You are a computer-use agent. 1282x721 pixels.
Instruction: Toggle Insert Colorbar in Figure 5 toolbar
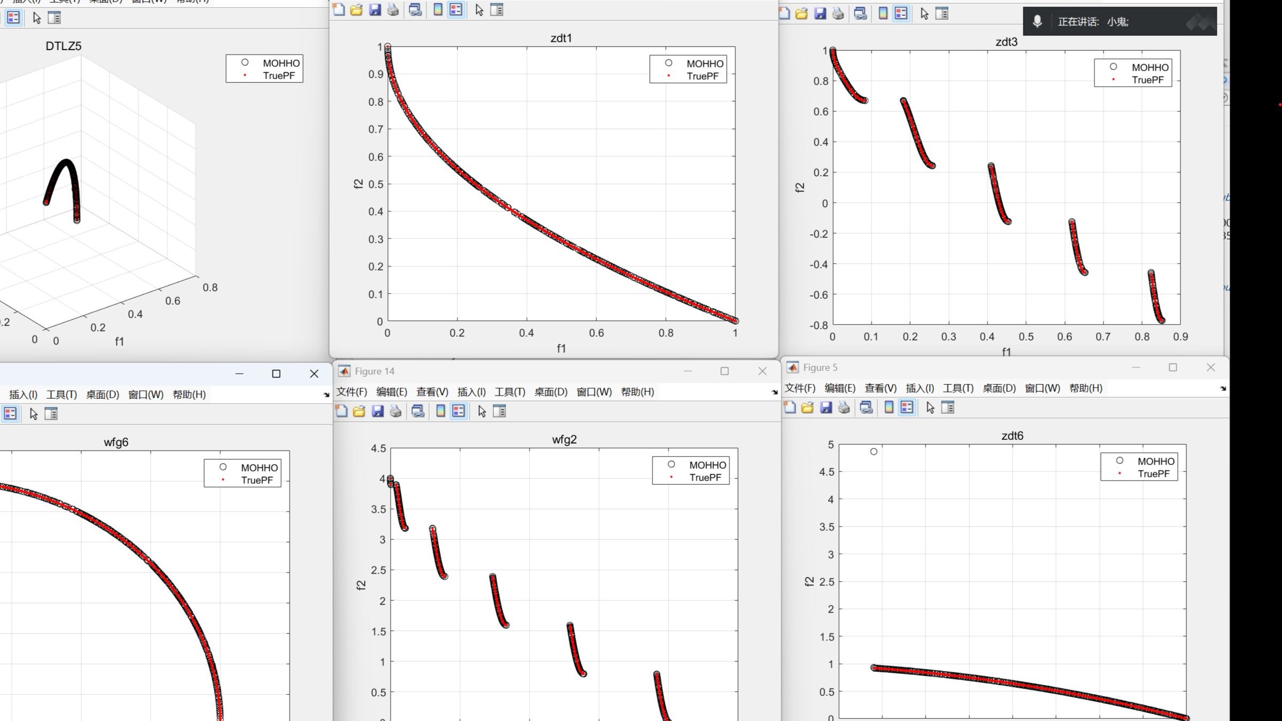pos(889,408)
